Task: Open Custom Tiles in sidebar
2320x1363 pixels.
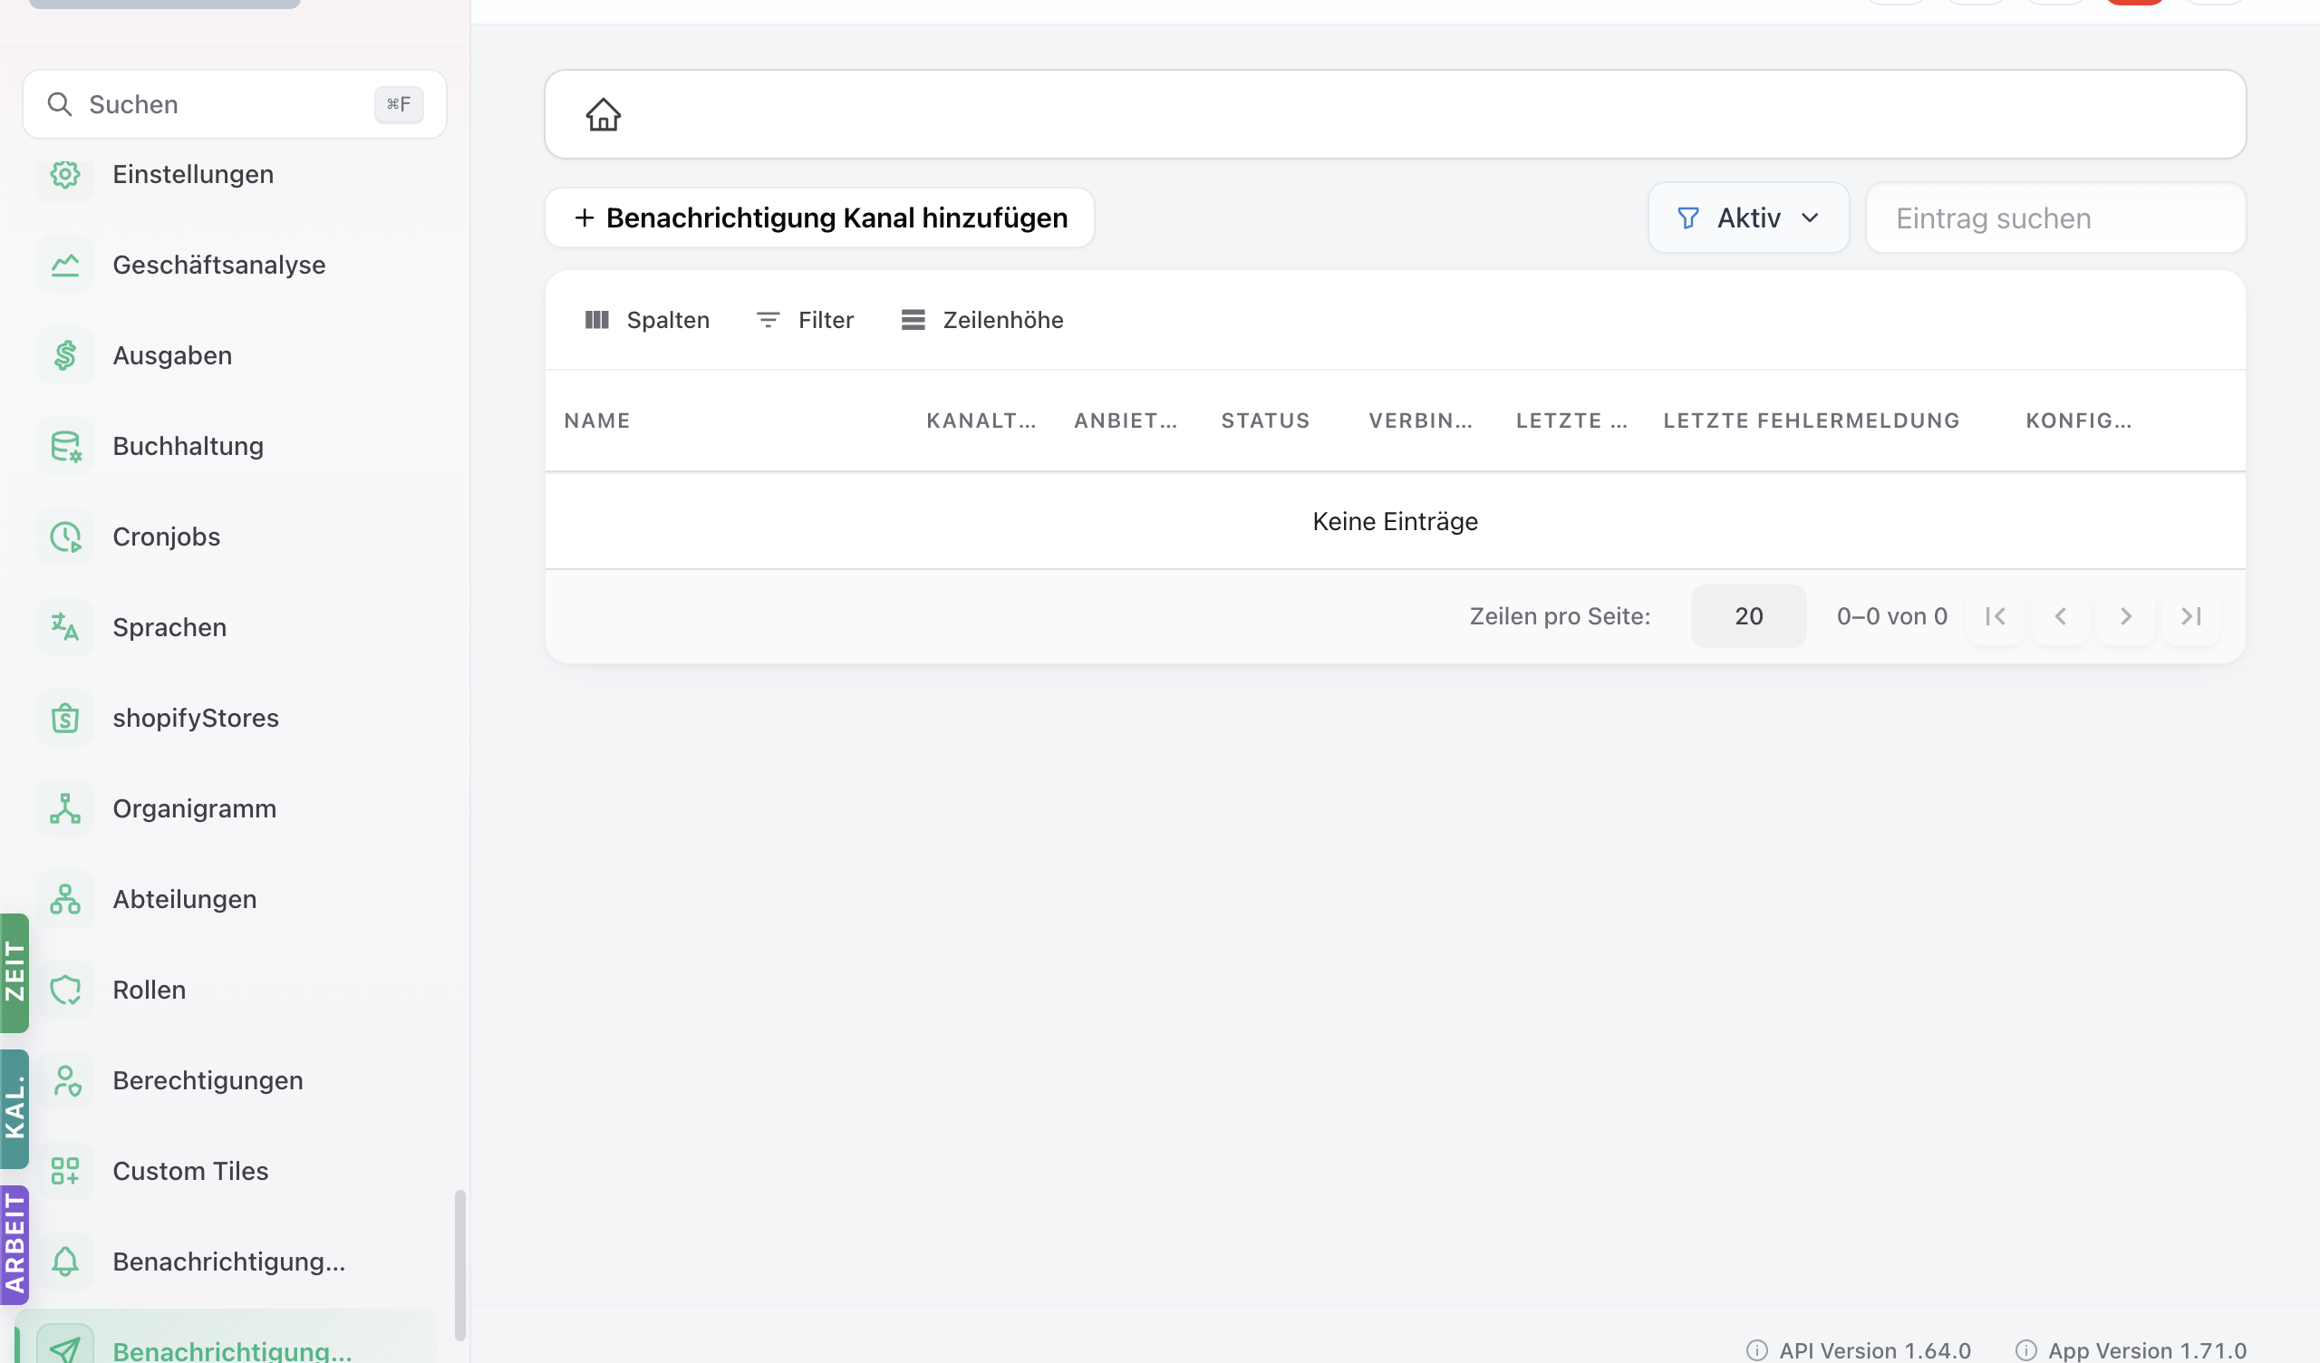Action: pyautogui.click(x=190, y=1172)
